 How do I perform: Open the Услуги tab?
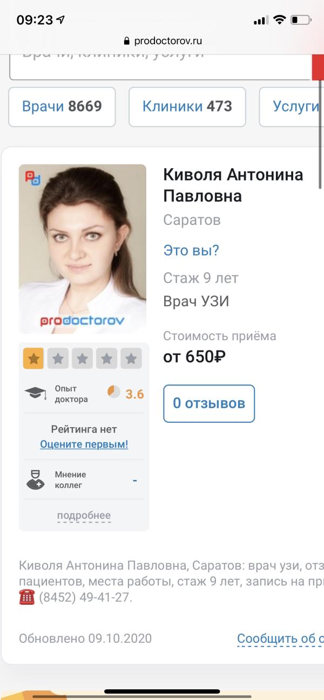pos(292,107)
